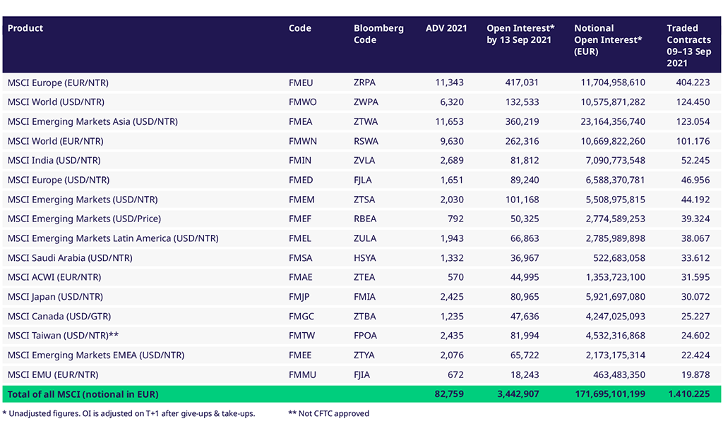Click the Bloomberg Code column header

click(378, 34)
